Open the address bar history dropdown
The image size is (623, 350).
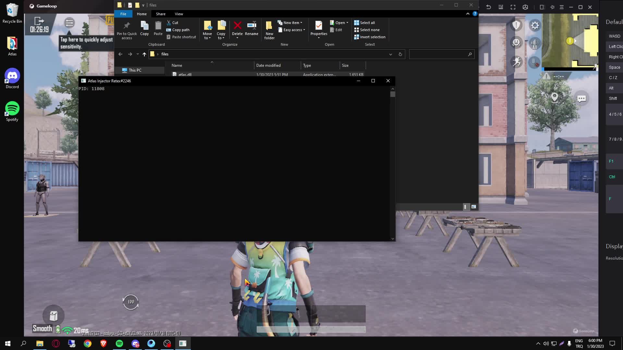tap(391, 54)
